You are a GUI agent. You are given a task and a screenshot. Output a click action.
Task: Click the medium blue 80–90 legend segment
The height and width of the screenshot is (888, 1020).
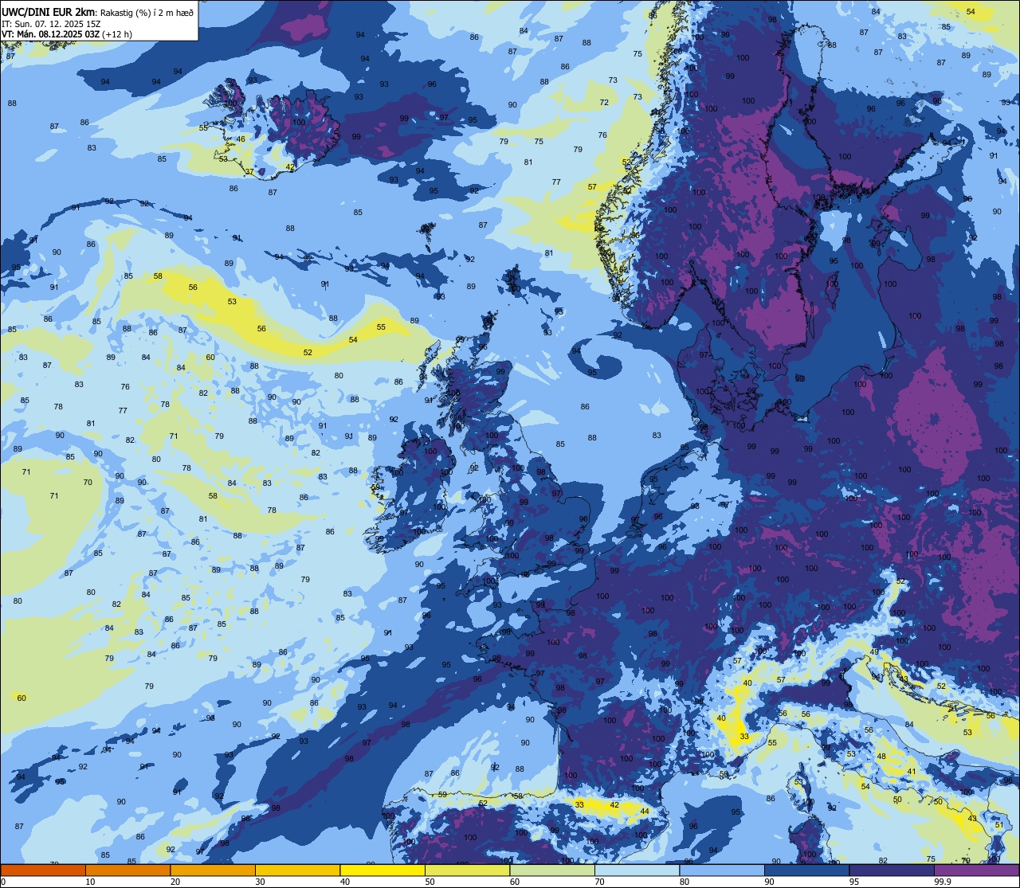[722, 870]
